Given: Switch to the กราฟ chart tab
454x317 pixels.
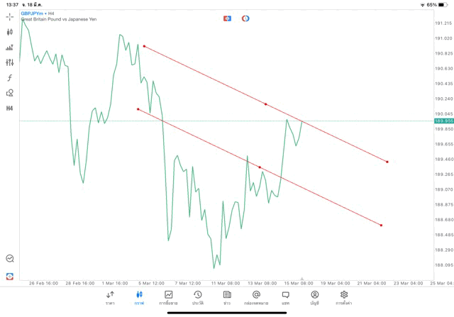Looking at the screenshot, I should (x=139, y=298).
